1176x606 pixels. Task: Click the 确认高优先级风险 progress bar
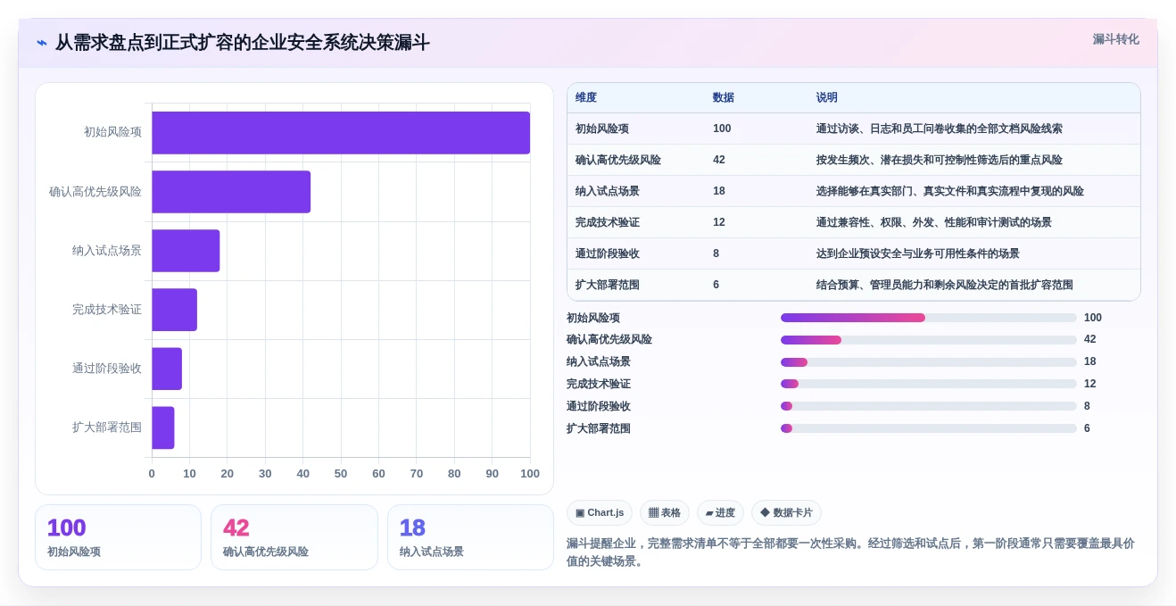(x=928, y=340)
